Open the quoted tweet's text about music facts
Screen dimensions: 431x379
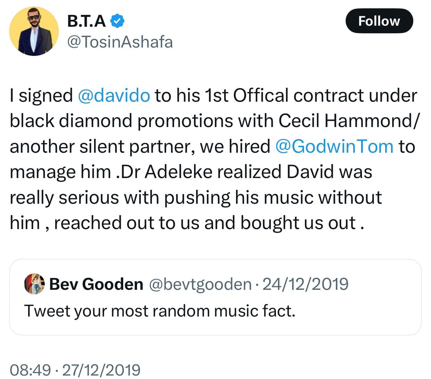160,311
